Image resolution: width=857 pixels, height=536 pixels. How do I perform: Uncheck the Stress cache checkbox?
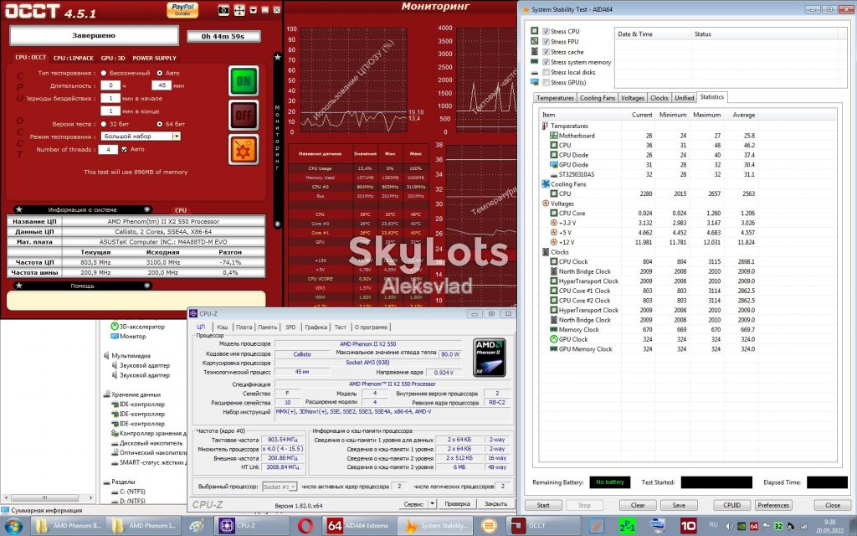(x=546, y=52)
